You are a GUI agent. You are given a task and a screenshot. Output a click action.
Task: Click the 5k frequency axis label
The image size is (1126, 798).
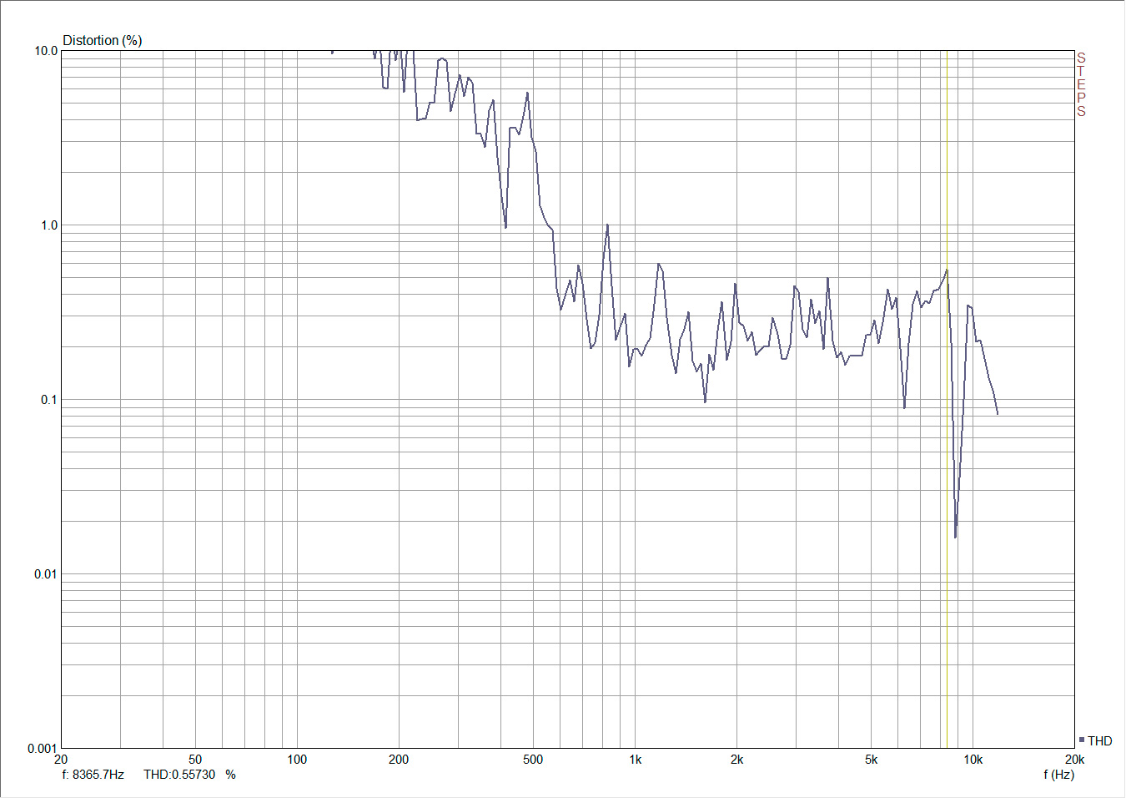coord(872,760)
